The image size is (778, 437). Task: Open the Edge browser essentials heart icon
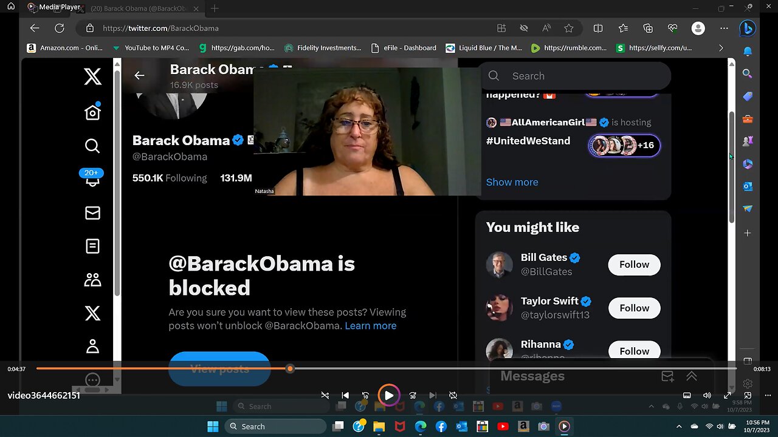(x=672, y=28)
